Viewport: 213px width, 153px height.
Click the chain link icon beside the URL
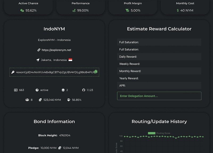39,50
